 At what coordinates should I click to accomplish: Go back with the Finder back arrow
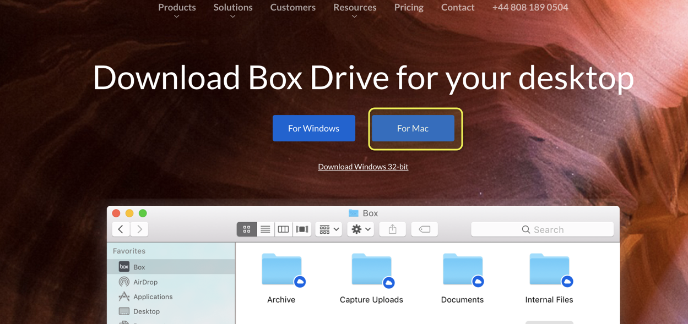(121, 229)
